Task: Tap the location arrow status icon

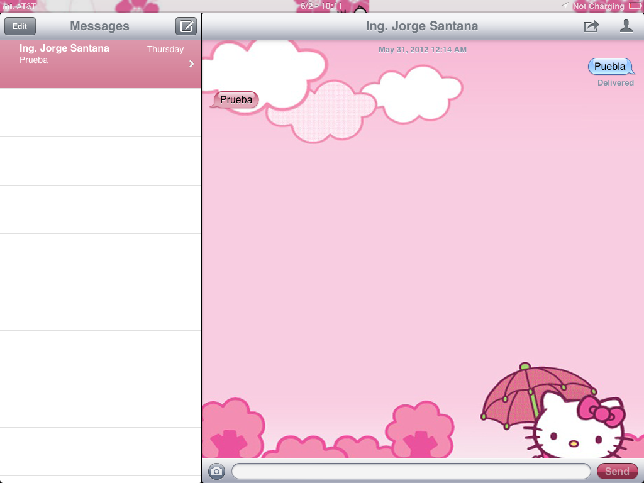Action: [565, 5]
